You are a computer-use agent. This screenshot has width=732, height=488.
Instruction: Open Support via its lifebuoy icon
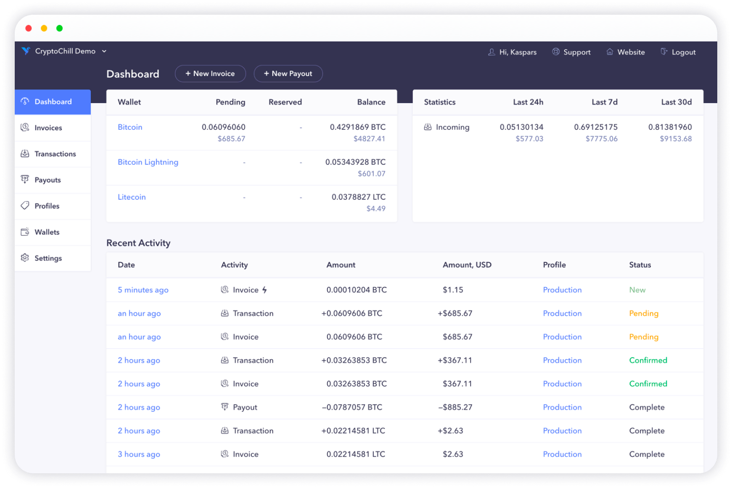[556, 52]
